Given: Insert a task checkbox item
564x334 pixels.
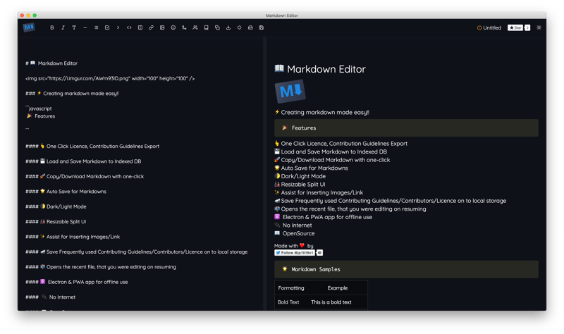Looking at the screenshot, I should [x=107, y=27].
